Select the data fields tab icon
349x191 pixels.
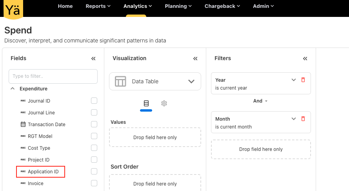click(146, 103)
